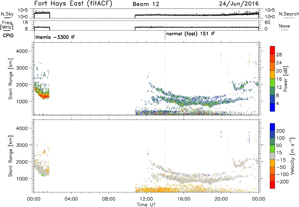299x207 pixels.
Task: Click the '12:00' time tick label
Action: pos(146,199)
